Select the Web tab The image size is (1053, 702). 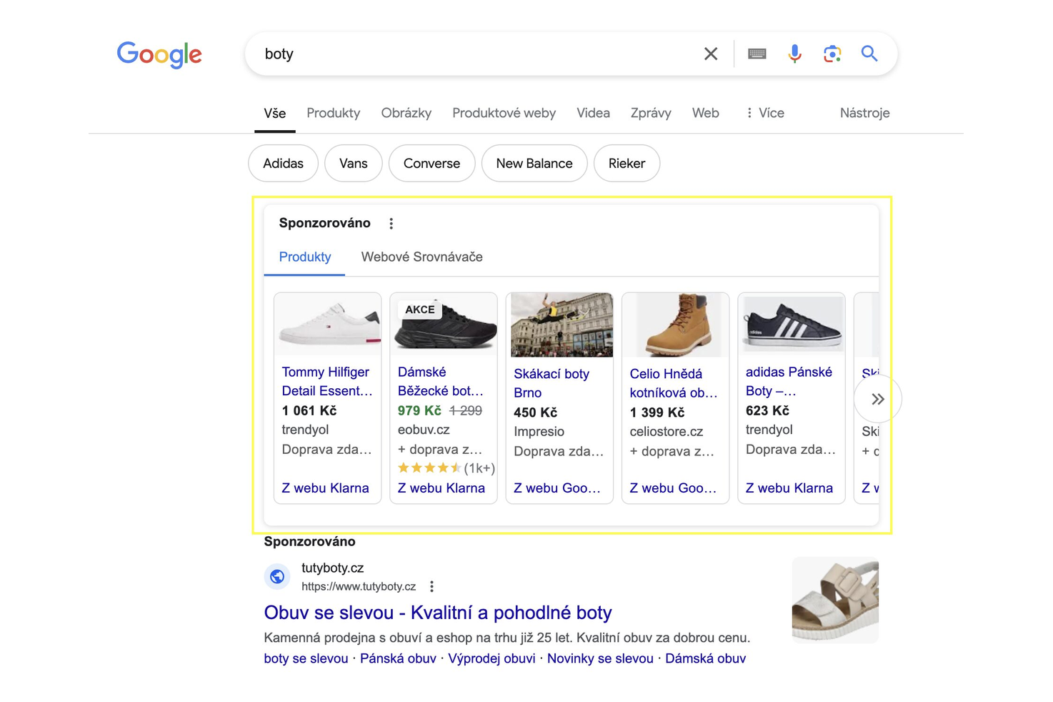705,113
